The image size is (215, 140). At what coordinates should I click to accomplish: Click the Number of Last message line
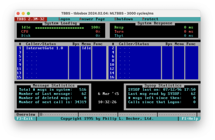53,94
